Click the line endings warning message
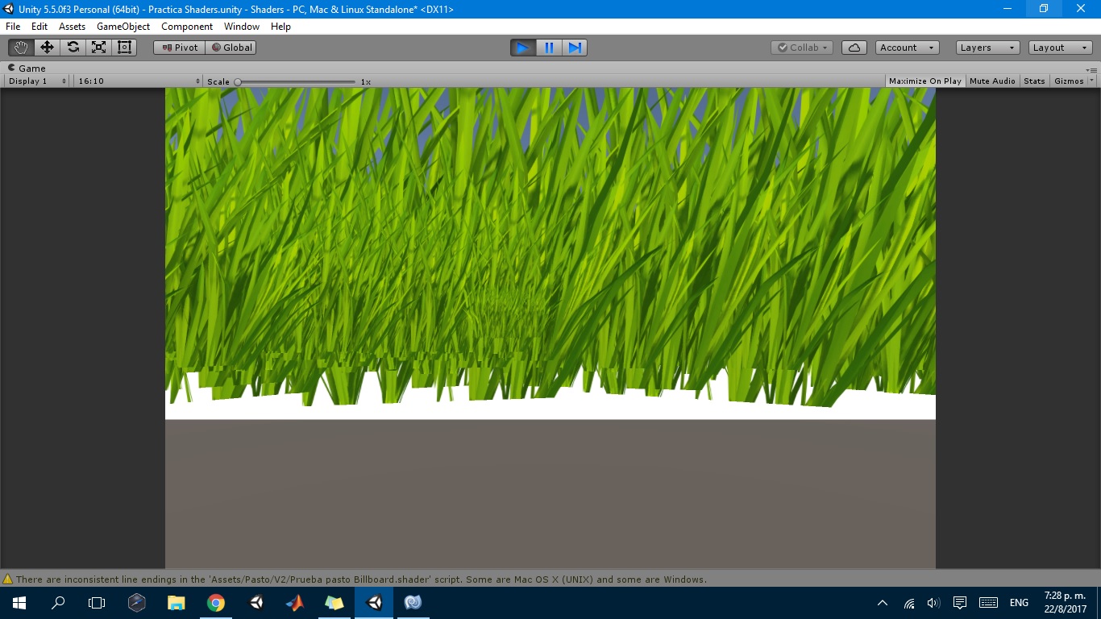1101x619 pixels. tap(361, 580)
